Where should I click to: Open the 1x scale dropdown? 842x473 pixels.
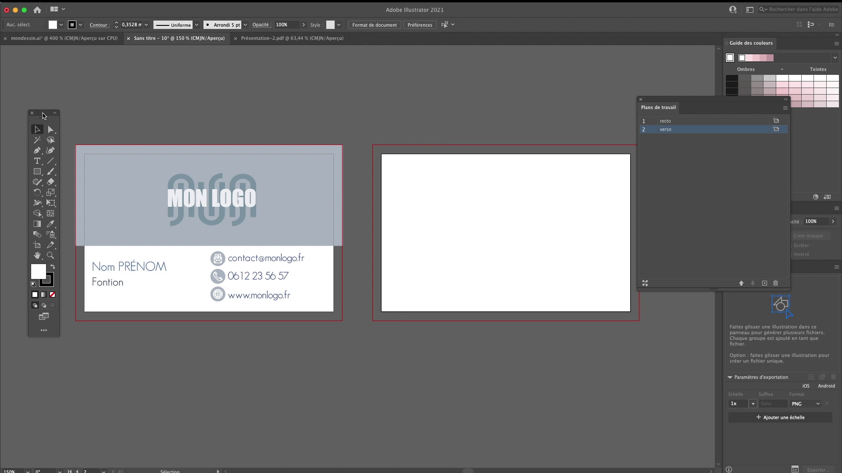(x=753, y=404)
